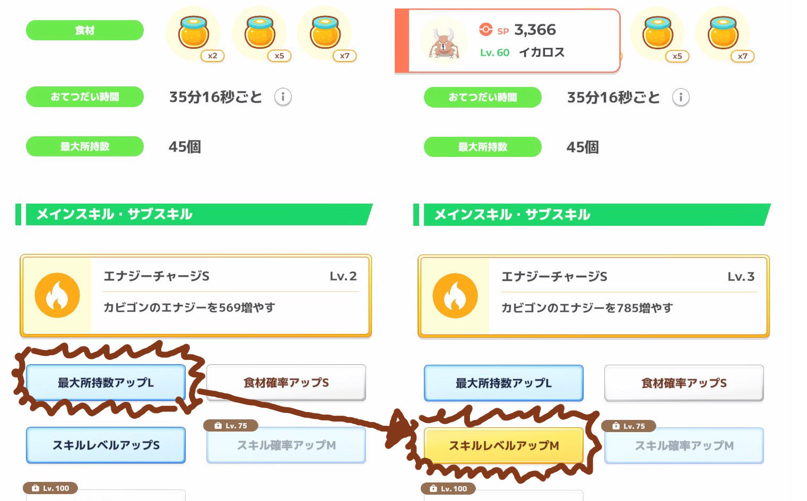Click the right panel x5 honey icon
This screenshot has width=807, height=501.
pos(658,33)
